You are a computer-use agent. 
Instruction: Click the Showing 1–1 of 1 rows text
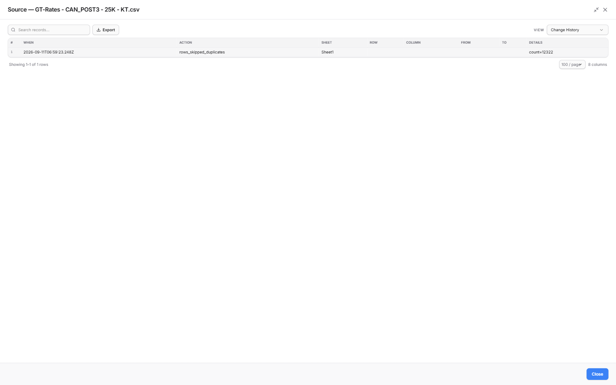click(x=29, y=65)
